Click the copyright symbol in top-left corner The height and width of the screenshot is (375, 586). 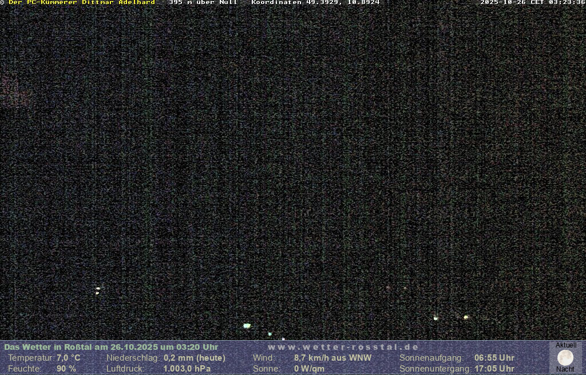click(x=3, y=3)
